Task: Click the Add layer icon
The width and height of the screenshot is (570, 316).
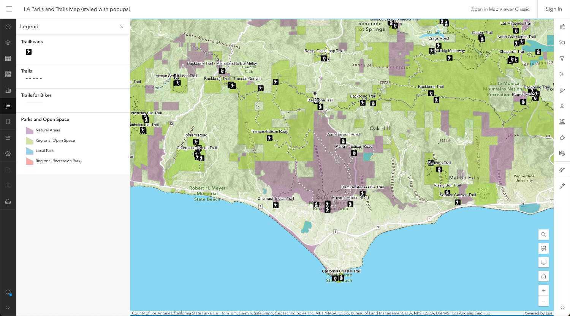Action: click(8, 27)
